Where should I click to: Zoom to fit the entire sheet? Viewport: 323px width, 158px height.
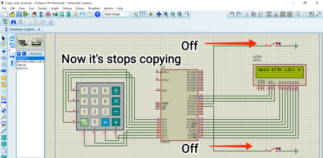coord(180,14)
